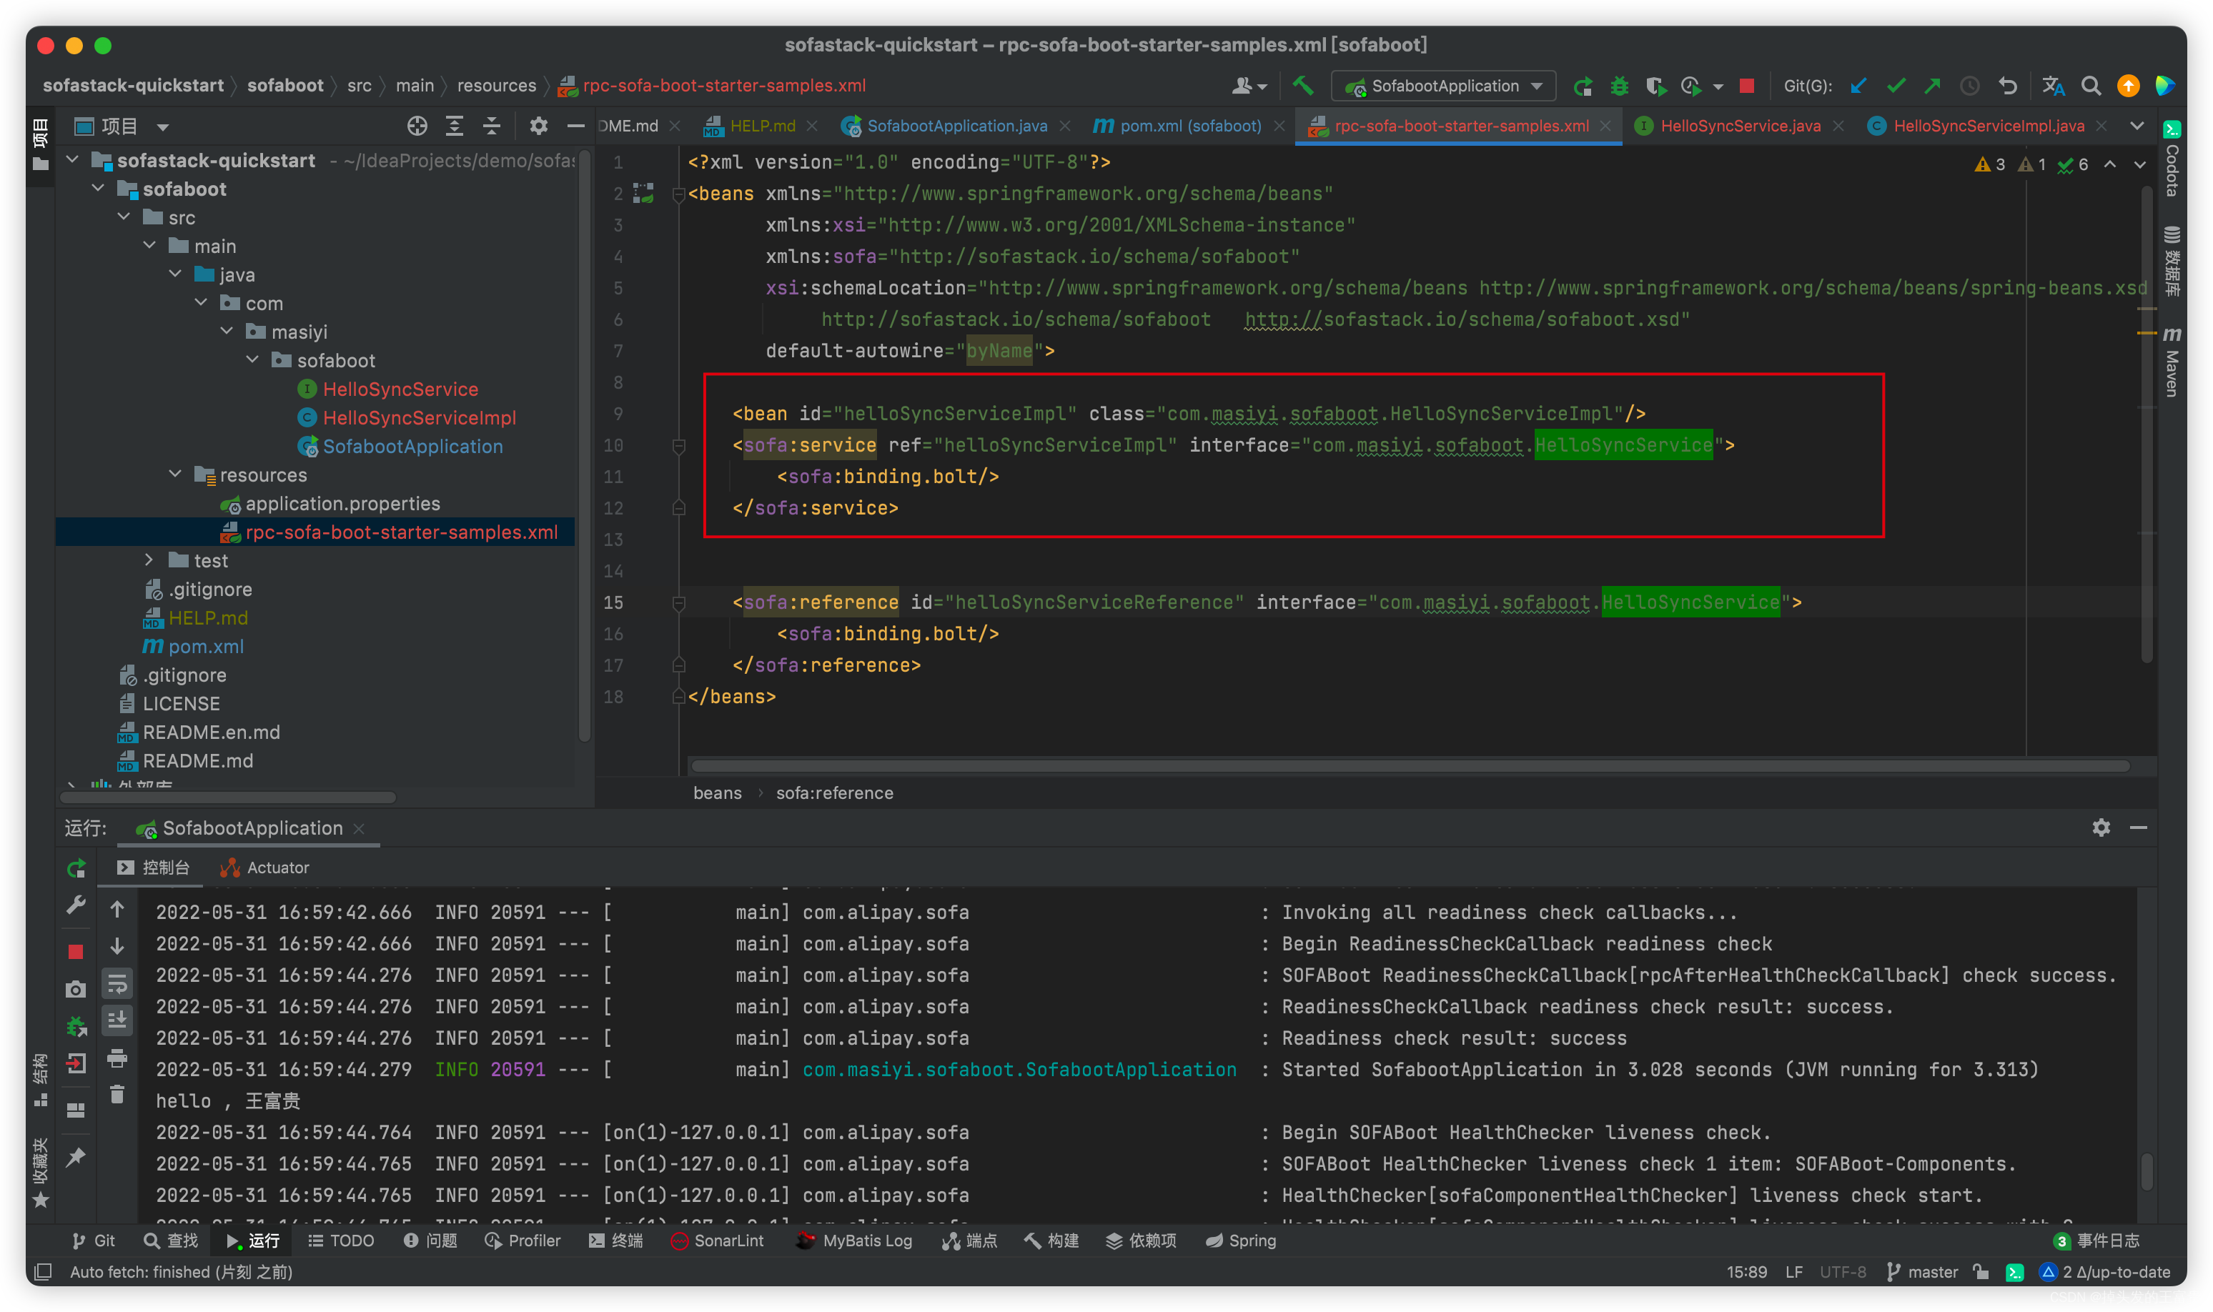Open the Spring tool window
Screen dimensions: 2213x1312
point(1240,1240)
